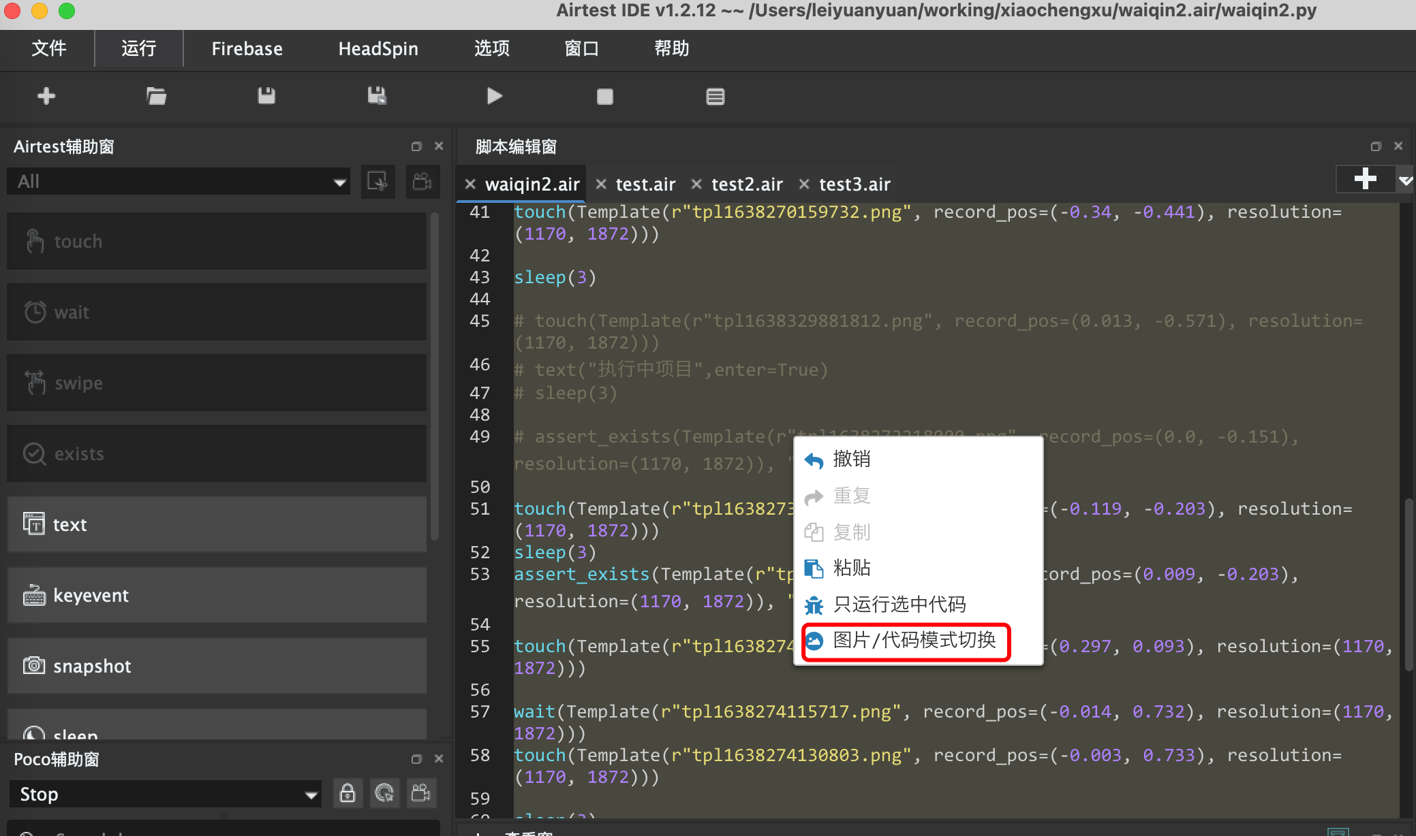This screenshot has width=1416, height=836.
Task: Select the snapshot command in Airtest panel
Action: [217, 666]
